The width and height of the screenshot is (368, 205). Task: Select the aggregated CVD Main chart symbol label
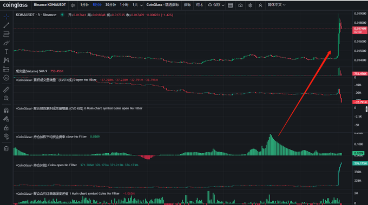click(x=79, y=108)
